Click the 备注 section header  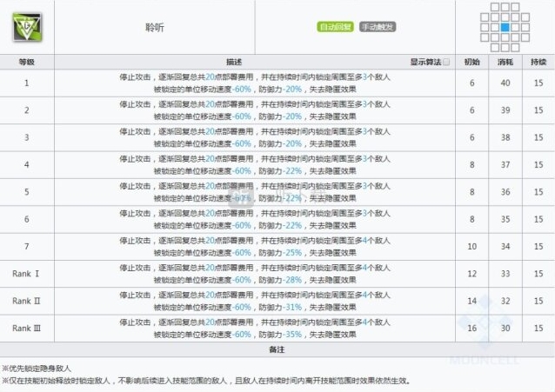click(277, 349)
